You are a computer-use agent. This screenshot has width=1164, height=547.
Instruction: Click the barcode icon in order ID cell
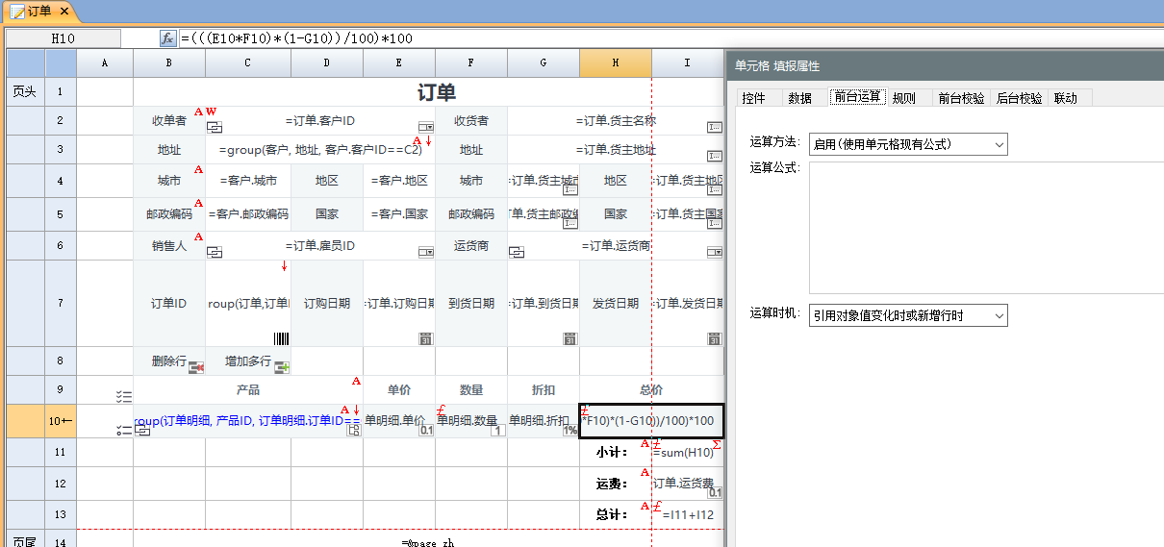[281, 338]
